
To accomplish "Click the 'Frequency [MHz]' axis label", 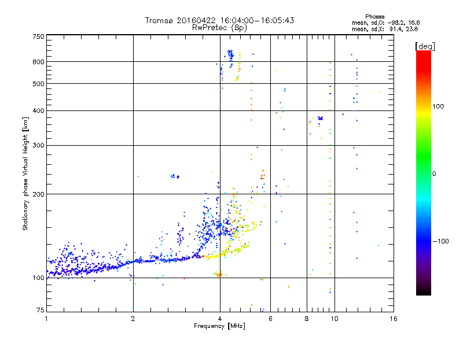I will 219,326.
